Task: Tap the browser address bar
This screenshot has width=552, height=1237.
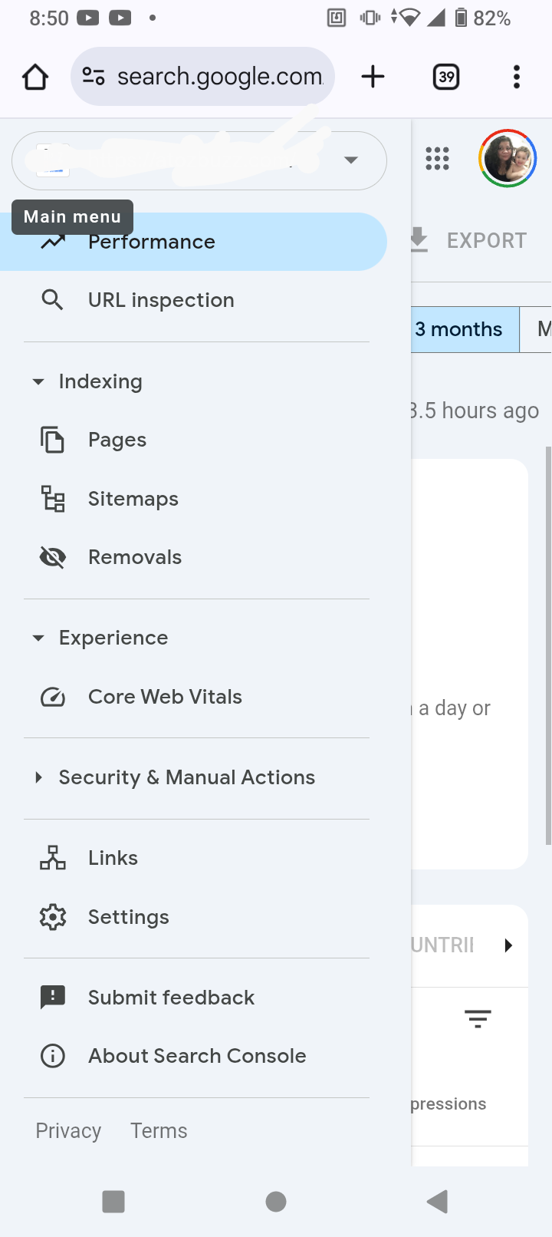Action: click(x=202, y=76)
